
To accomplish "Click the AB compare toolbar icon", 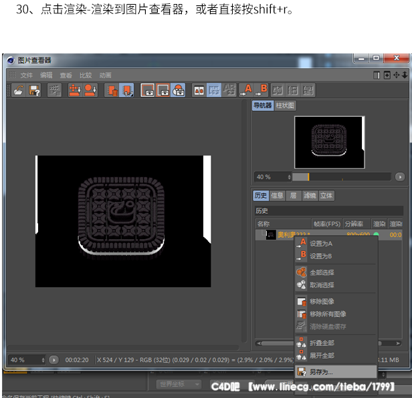I will (199, 90).
